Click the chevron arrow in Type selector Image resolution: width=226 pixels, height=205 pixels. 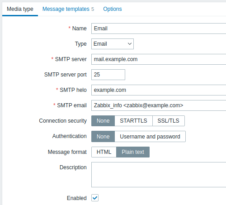[130, 44]
